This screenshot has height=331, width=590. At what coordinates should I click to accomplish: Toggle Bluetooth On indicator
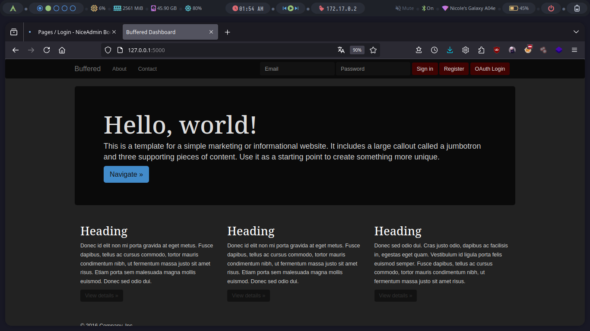pyautogui.click(x=428, y=8)
